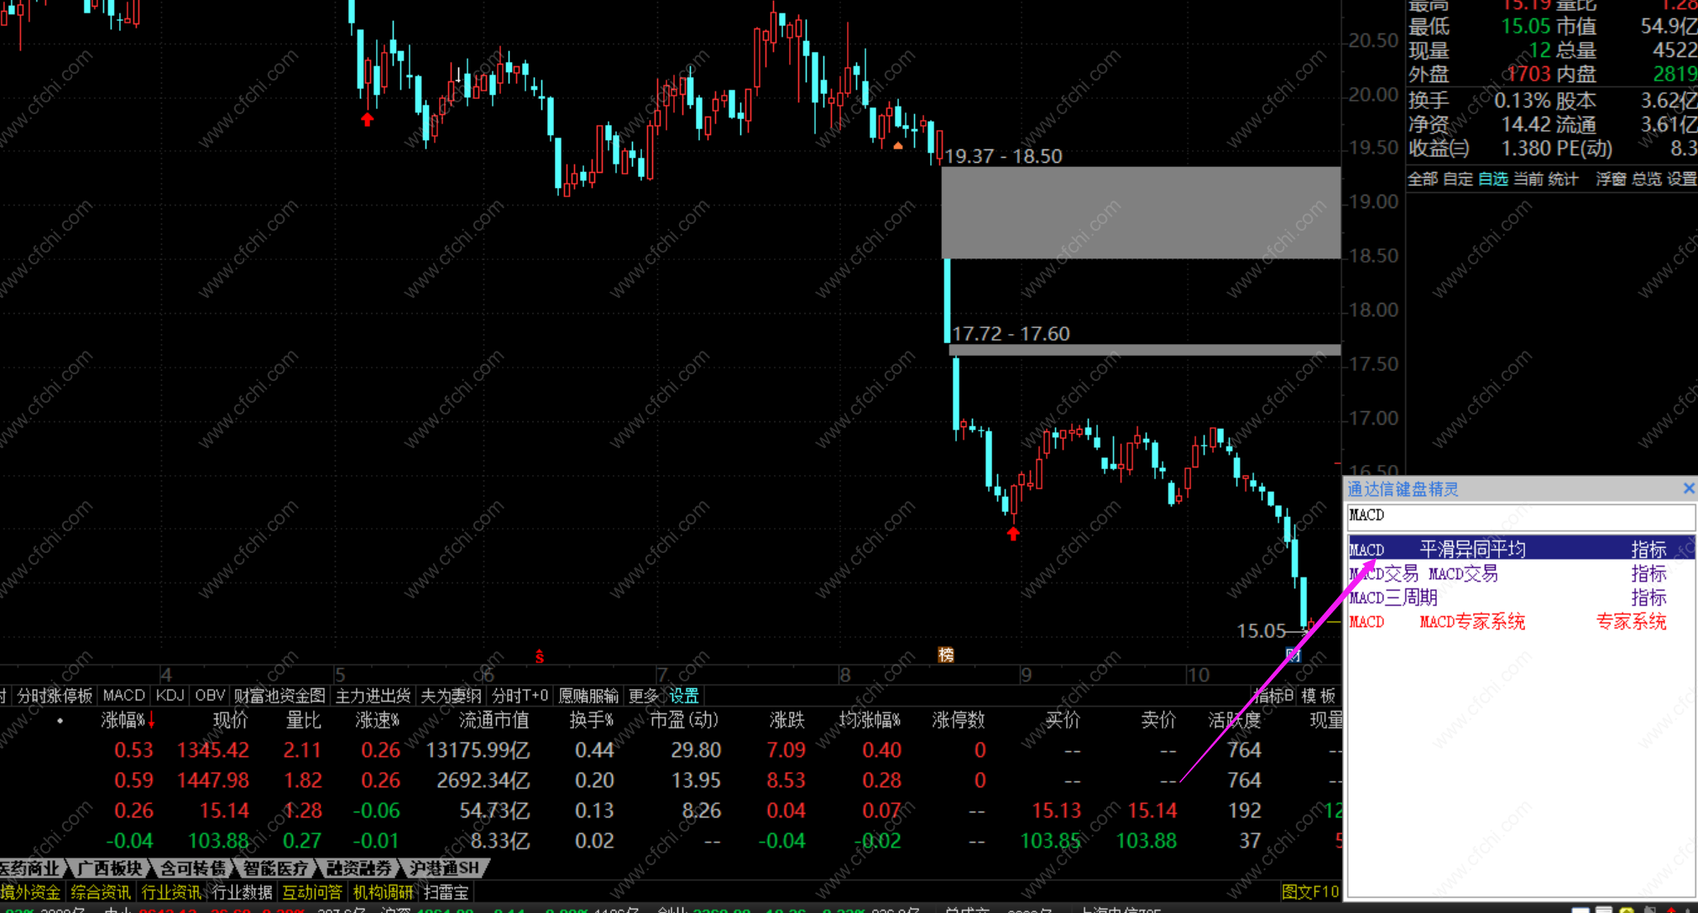Viewport: 1698px width, 913px height.
Task: Click the red arrow below 16.50 low candle
Action: 1013,534
